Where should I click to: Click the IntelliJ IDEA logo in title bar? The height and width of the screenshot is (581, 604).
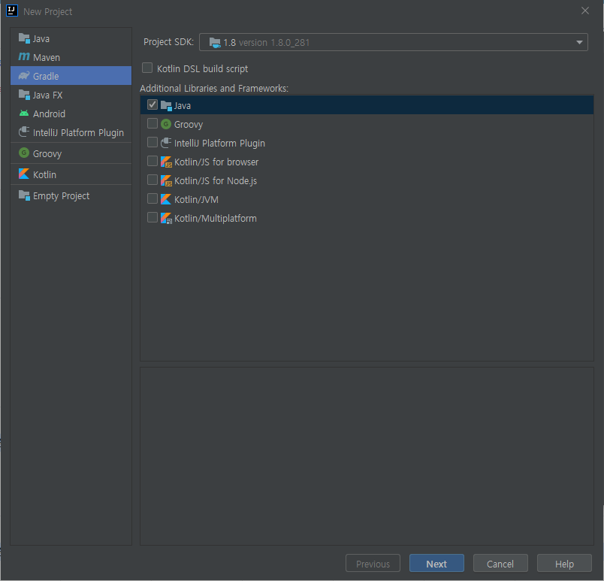point(12,11)
